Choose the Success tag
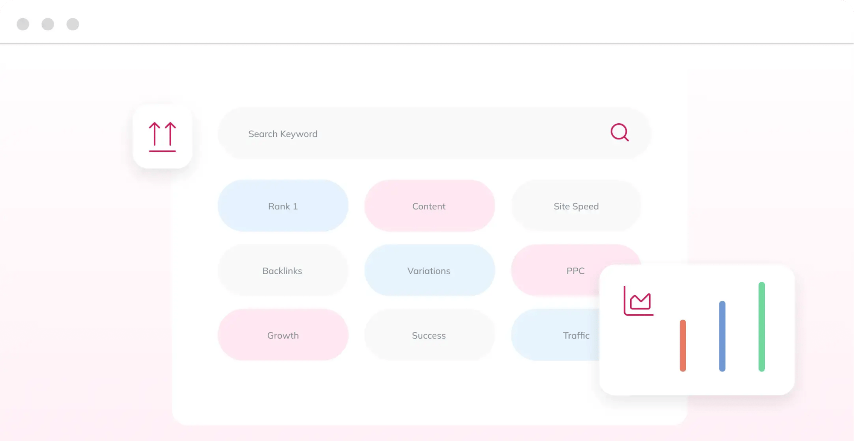This screenshot has width=854, height=441. pos(429,335)
